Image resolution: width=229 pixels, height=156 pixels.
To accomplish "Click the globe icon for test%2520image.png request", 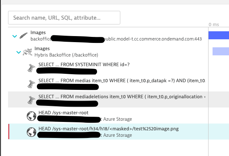I will click(x=31, y=132).
